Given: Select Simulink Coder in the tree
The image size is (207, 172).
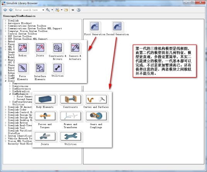Looking at the screenshot, I should point(17,110).
